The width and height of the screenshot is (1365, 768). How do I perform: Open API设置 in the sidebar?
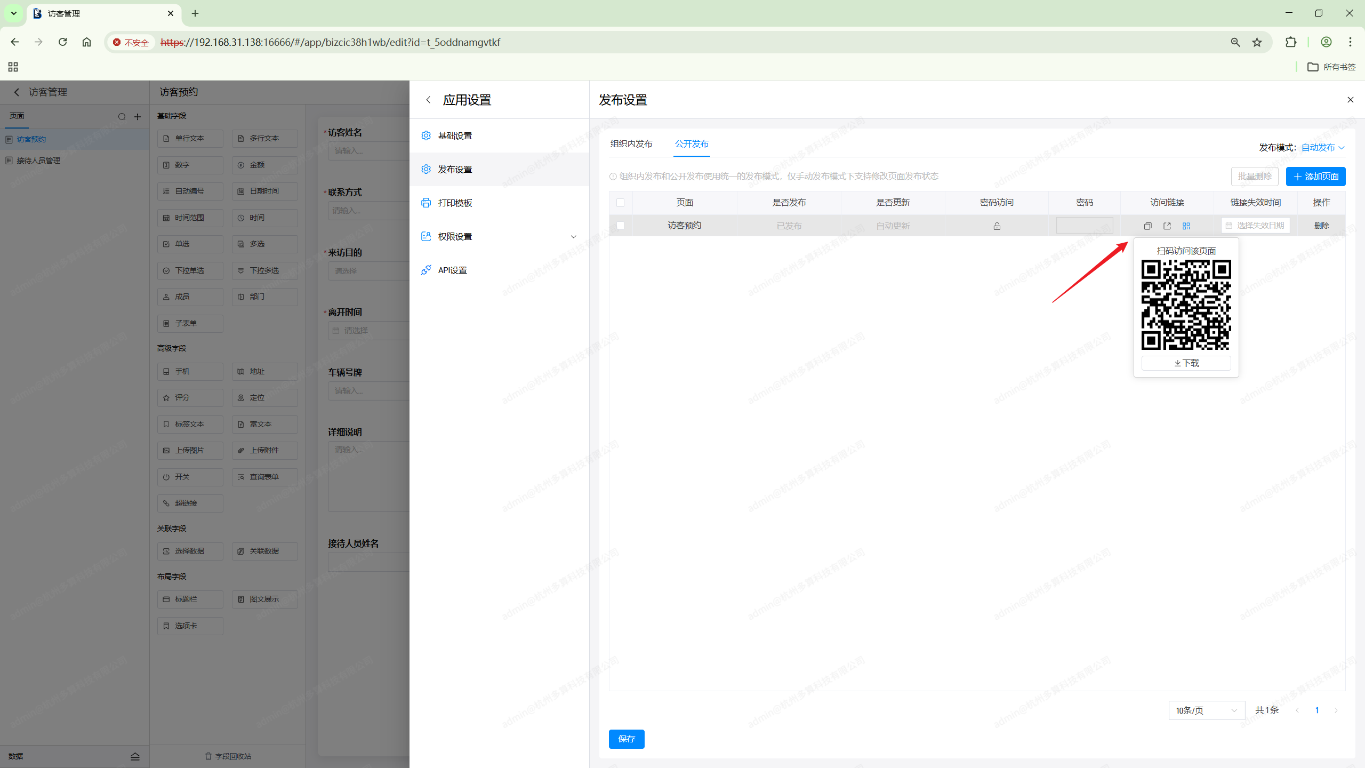pos(452,270)
